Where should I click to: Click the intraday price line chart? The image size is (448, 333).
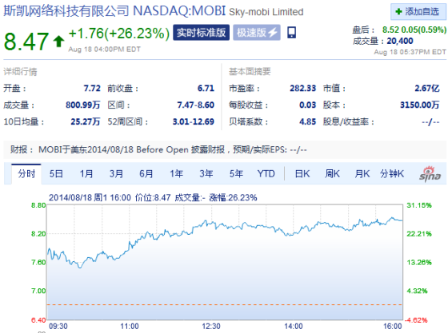coord(225,262)
